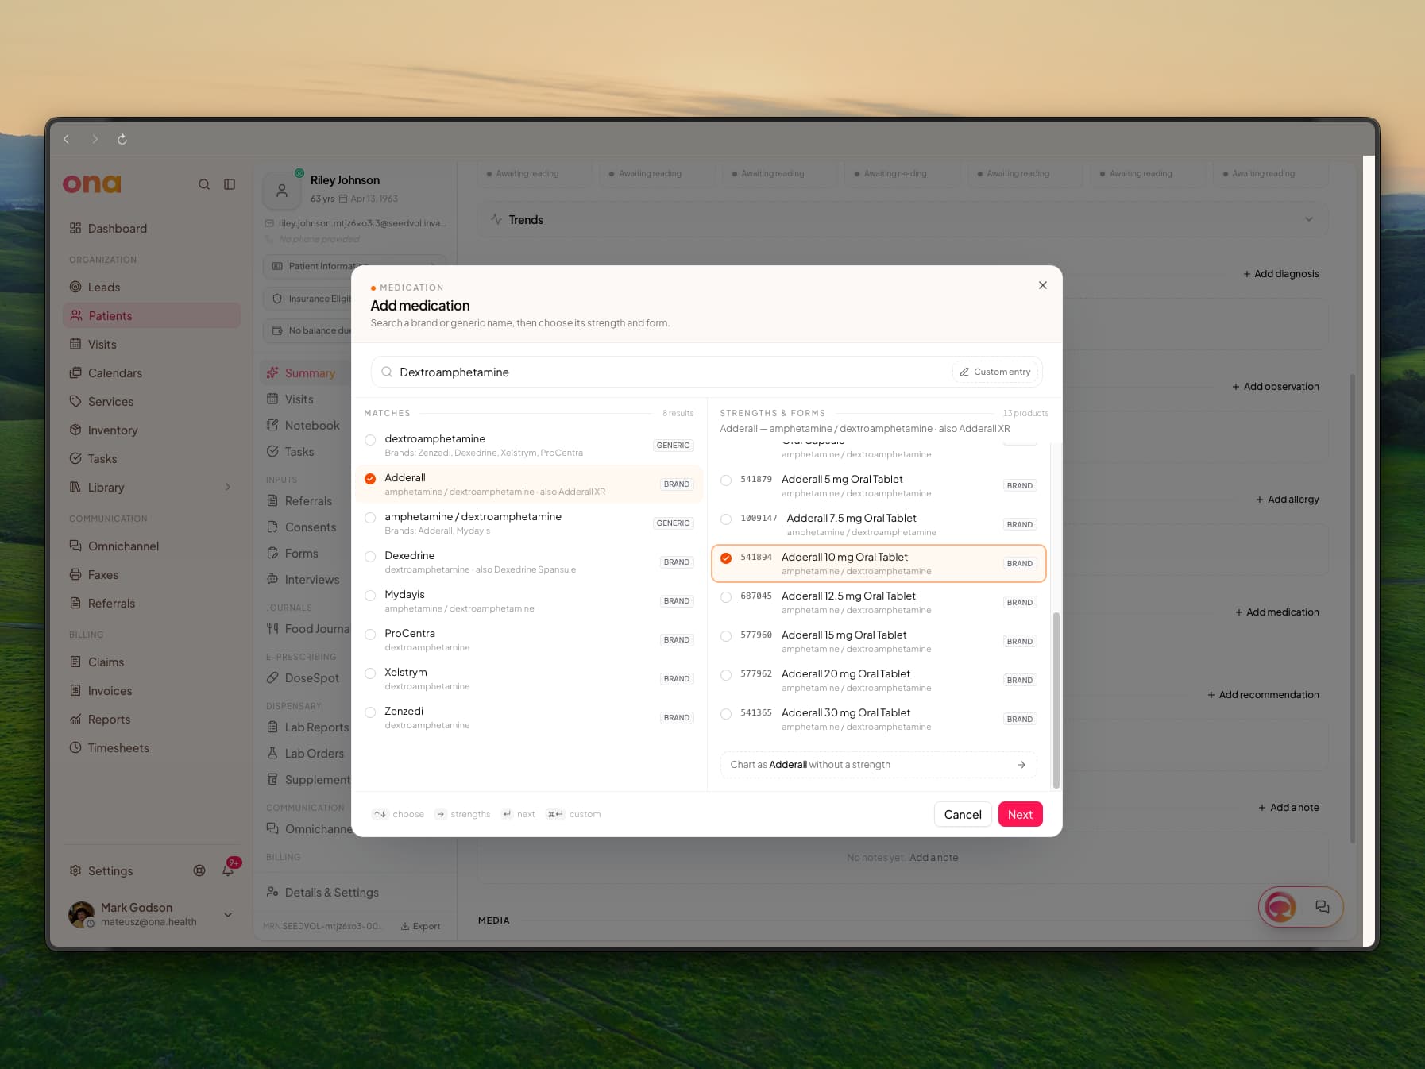Select Adderall 7.5 mg Oral Tablet radio
This screenshot has width=1425, height=1069.
[x=726, y=519]
